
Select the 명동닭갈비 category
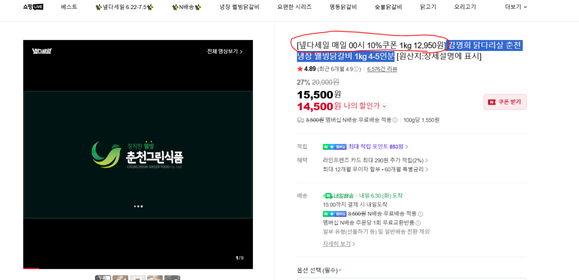(343, 7)
